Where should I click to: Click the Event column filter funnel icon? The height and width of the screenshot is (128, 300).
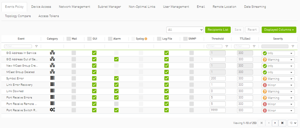(x=36, y=46)
